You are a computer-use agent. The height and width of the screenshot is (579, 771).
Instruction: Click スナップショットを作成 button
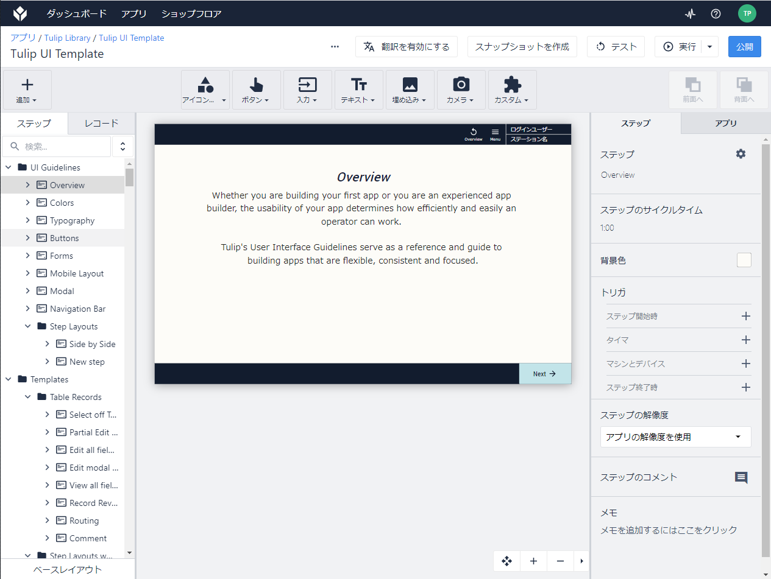pyautogui.click(x=522, y=47)
